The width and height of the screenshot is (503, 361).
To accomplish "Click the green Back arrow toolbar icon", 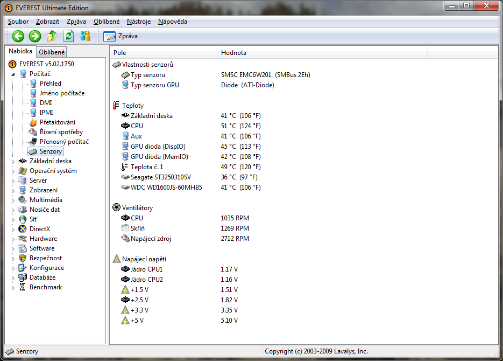I will (x=18, y=36).
